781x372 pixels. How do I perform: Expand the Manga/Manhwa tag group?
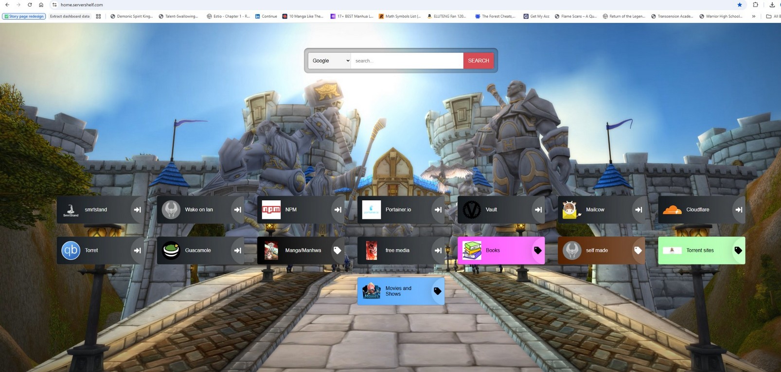click(337, 250)
